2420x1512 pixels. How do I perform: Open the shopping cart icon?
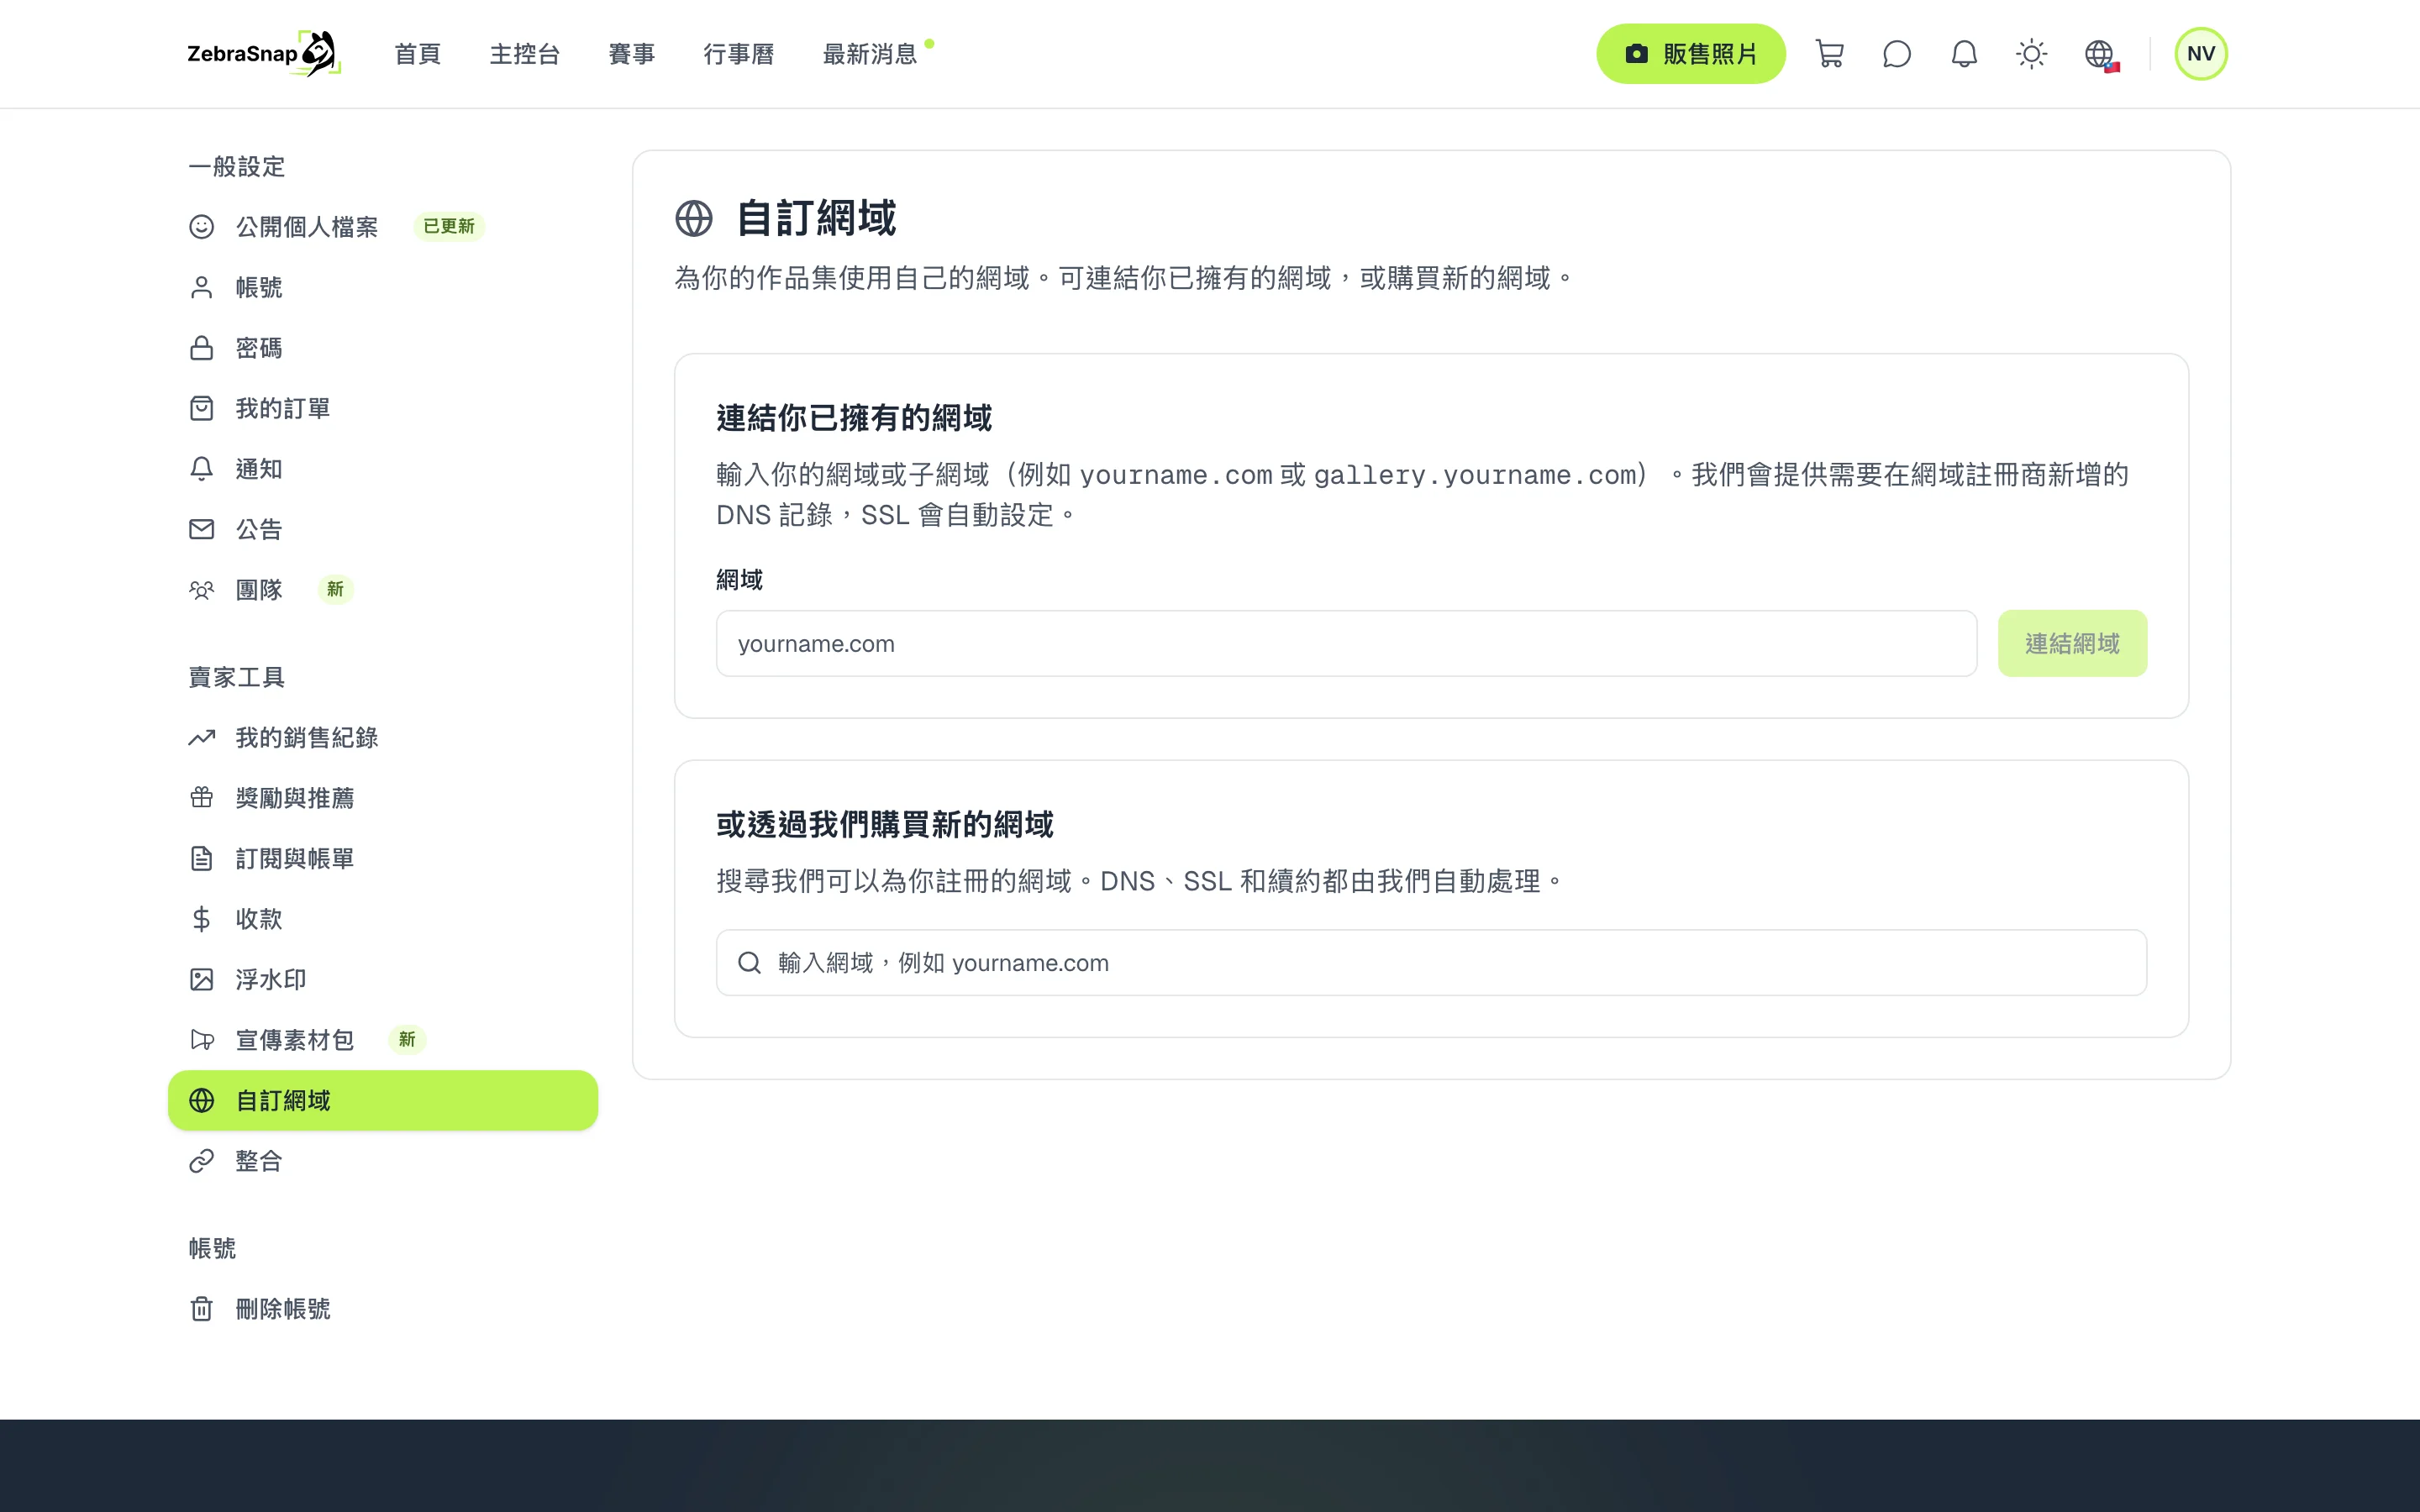(1829, 54)
